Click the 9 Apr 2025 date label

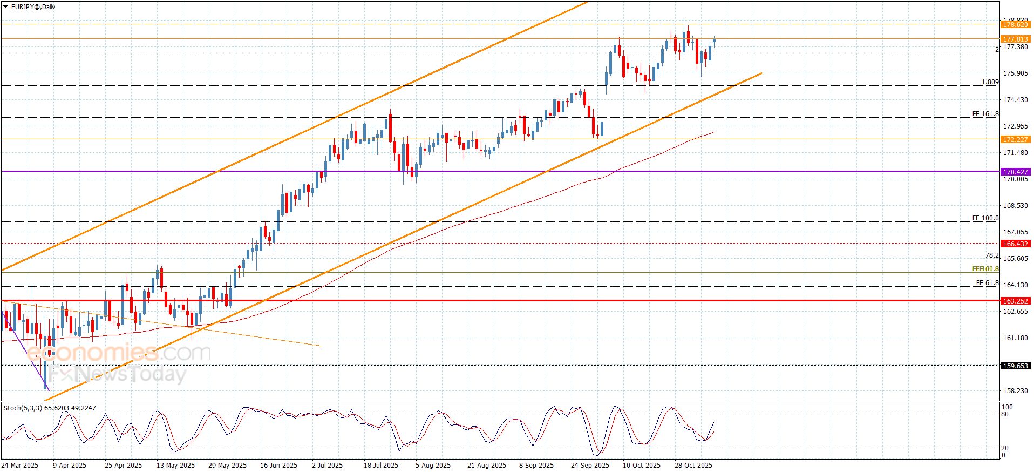pos(70,466)
